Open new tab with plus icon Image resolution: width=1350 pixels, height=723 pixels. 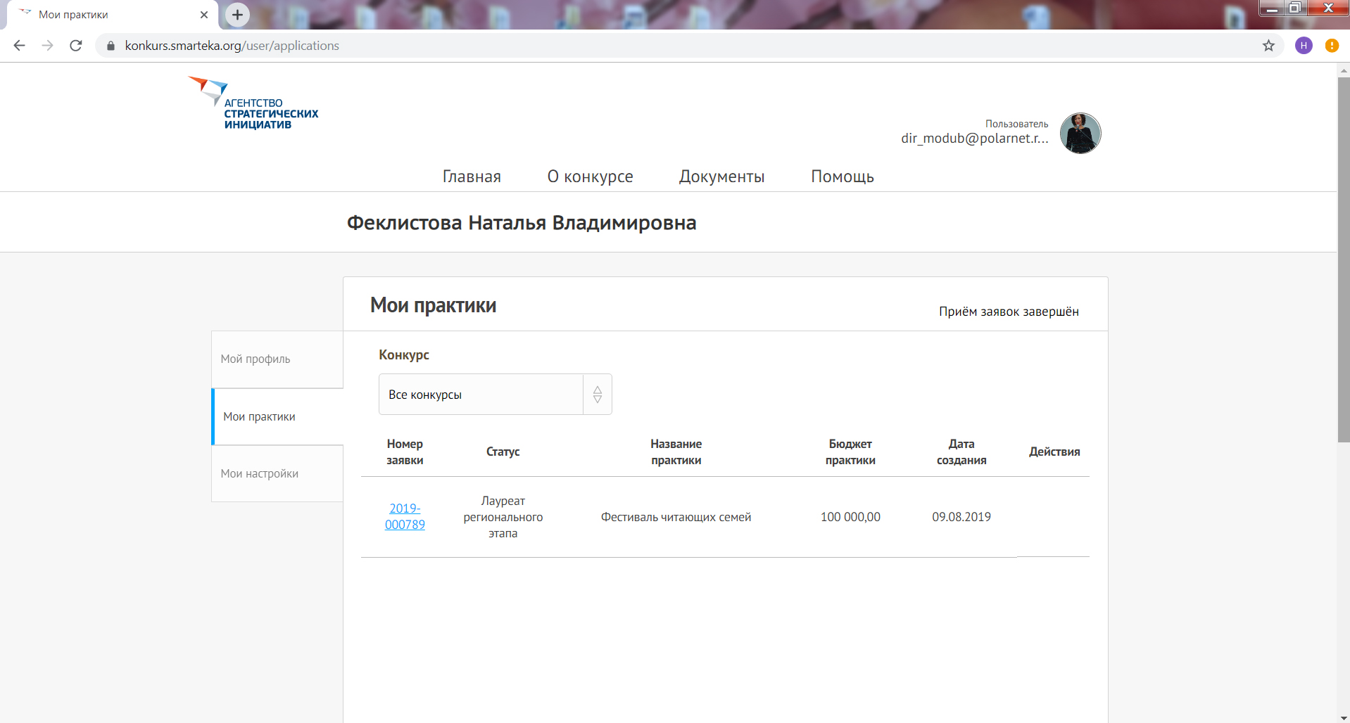[x=237, y=14]
